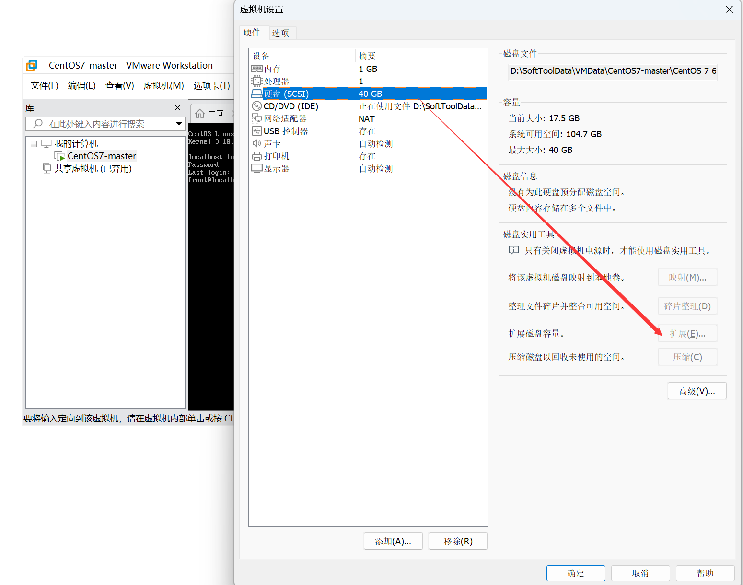Click the 最大大小: 40 GB text
743x585 pixels.
click(x=540, y=150)
